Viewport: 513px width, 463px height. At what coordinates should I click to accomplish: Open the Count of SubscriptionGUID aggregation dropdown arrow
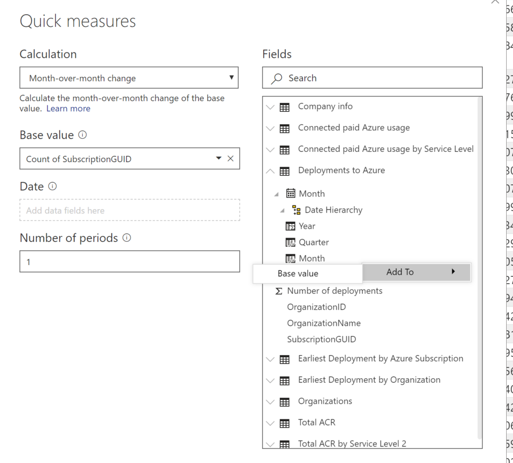219,158
